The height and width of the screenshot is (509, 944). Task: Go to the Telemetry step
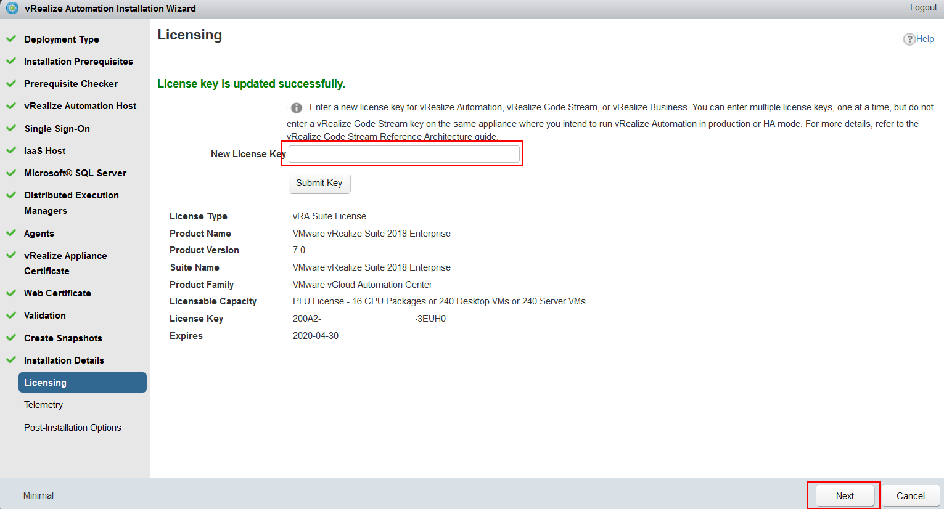coord(44,405)
